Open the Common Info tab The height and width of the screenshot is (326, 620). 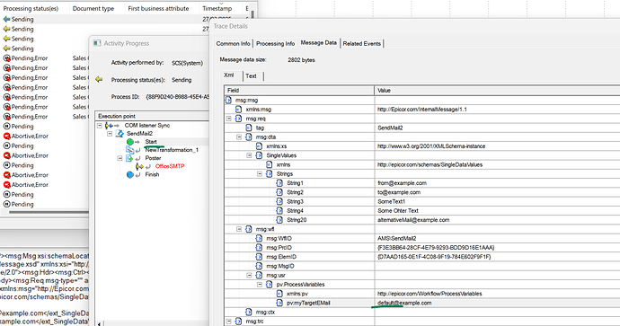233,43
